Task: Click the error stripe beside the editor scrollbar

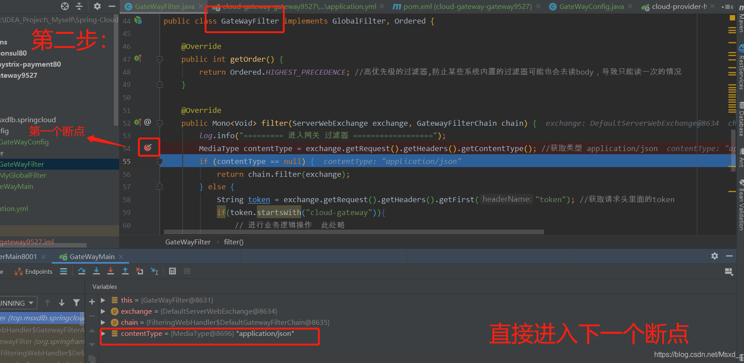Action: 732,124
